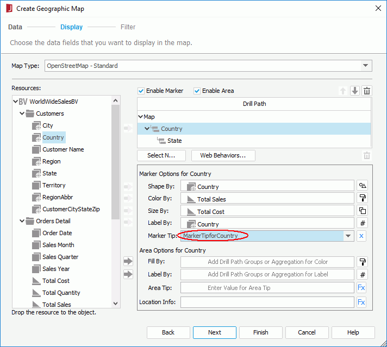This screenshot has height=347, width=387.
Task: Select Order Date in Resources
Action: coord(57,233)
